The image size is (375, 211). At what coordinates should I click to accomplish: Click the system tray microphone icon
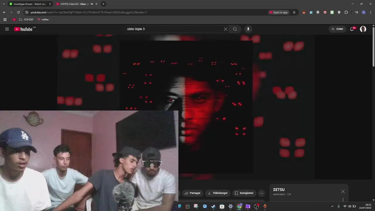pos(339,206)
